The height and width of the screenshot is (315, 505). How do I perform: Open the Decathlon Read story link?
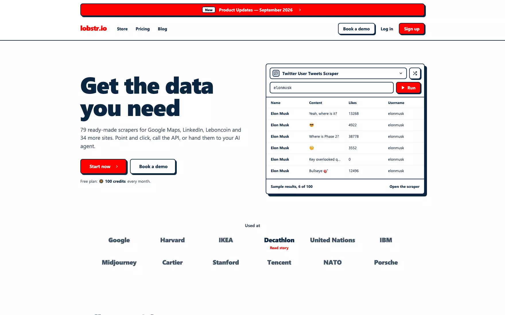pyautogui.click(x=279, y=248)
